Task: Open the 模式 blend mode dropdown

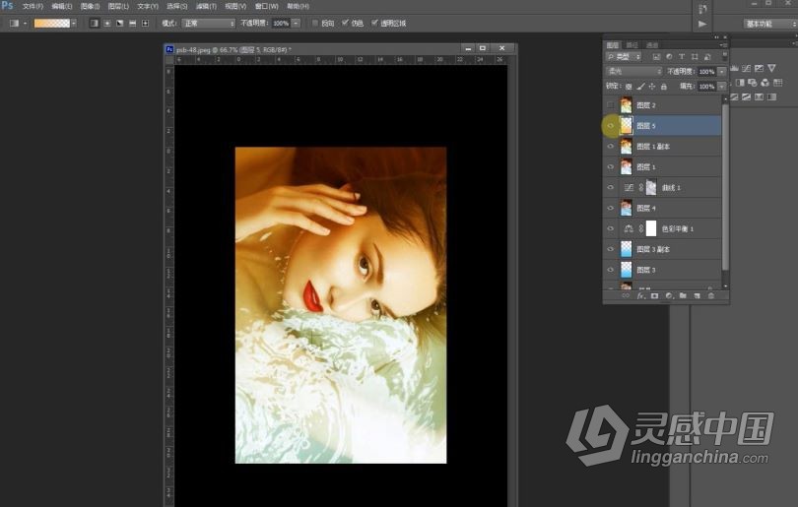Action: click(209, 24)
